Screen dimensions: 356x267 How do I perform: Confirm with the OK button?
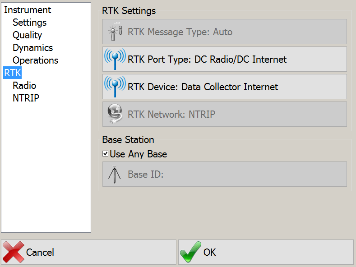266,252
